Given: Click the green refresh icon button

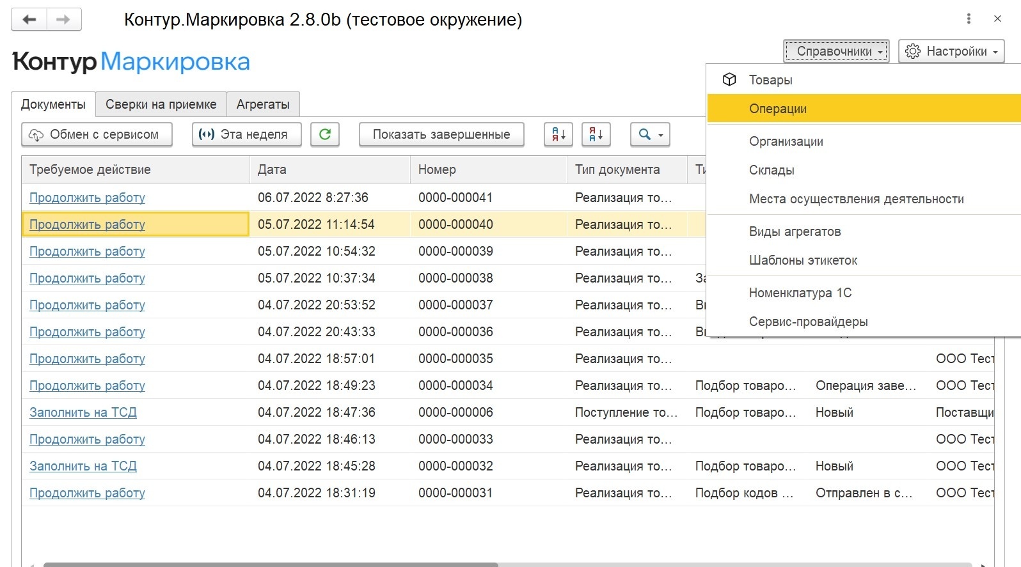Looking at the screenshot, I should point(325,134).
